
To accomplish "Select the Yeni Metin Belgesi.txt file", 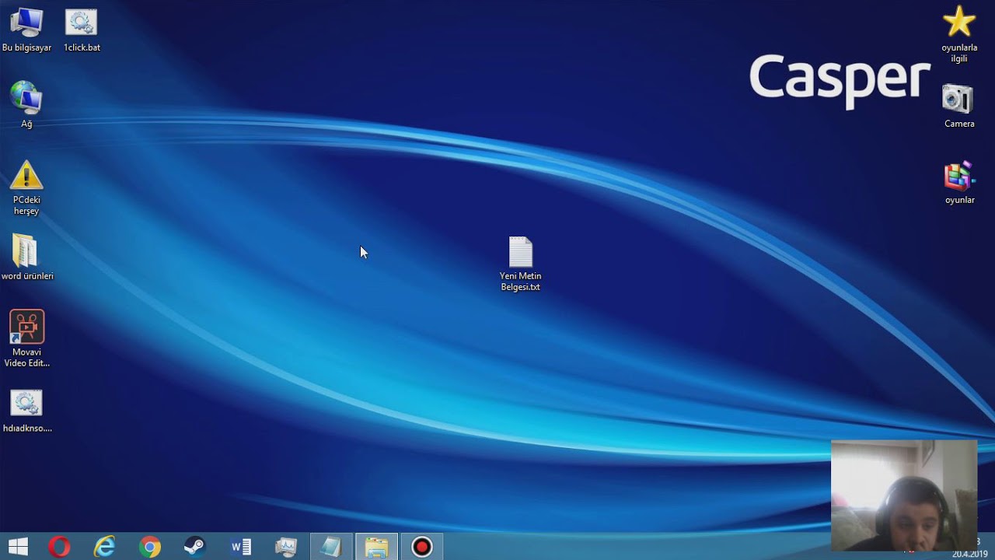I will point(520,264).
